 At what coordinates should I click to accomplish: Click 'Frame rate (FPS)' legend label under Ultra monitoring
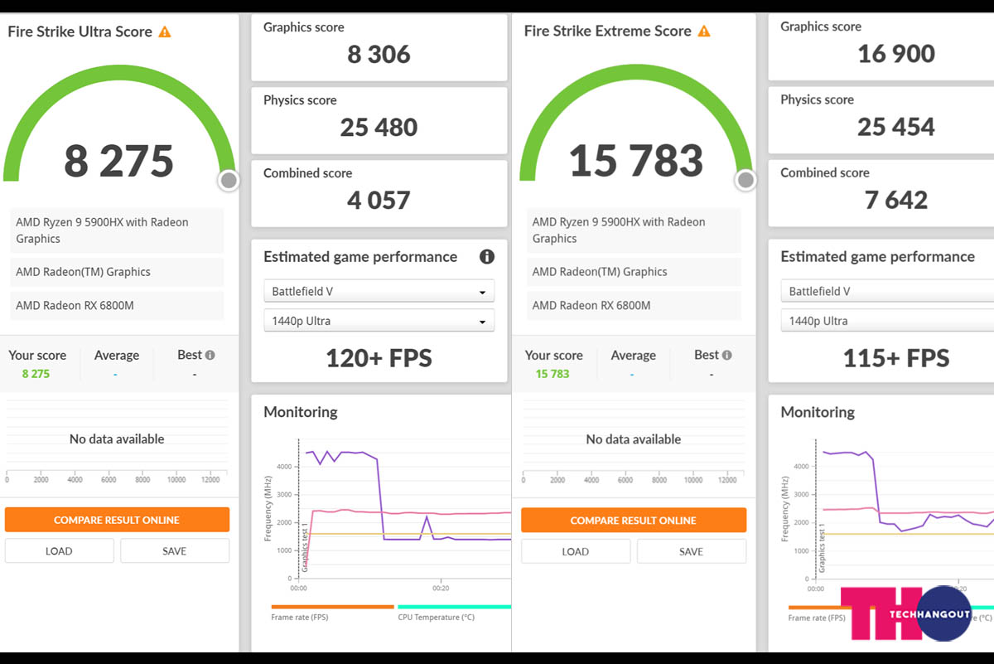(302, 618)
